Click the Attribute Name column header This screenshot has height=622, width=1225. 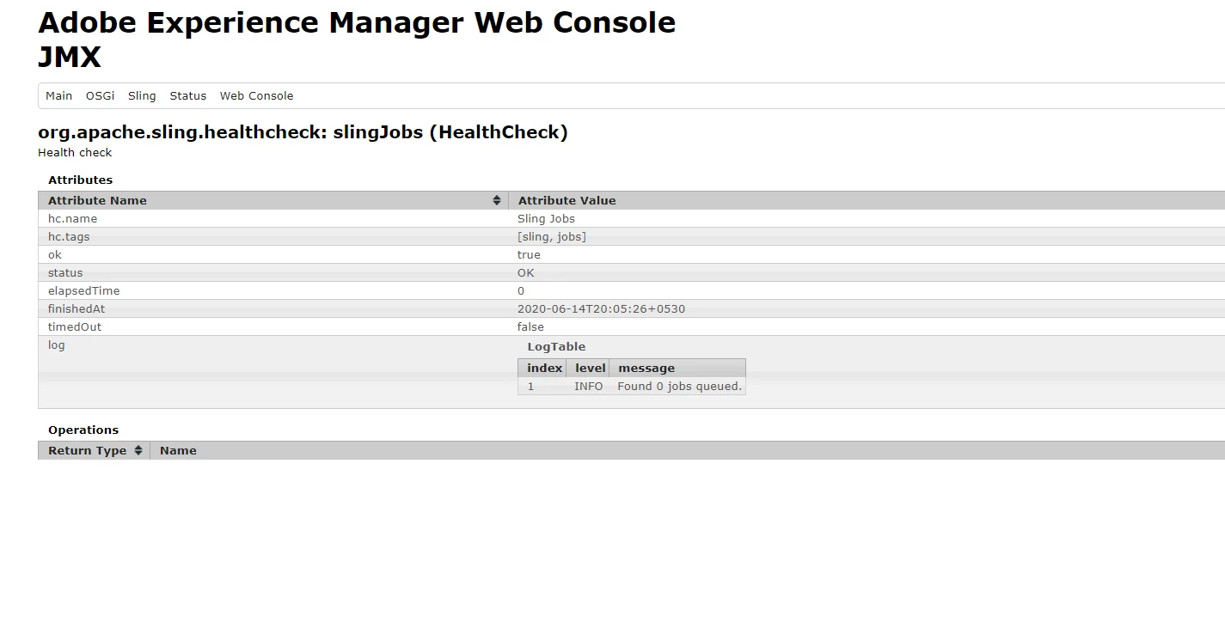pos(273,200)
